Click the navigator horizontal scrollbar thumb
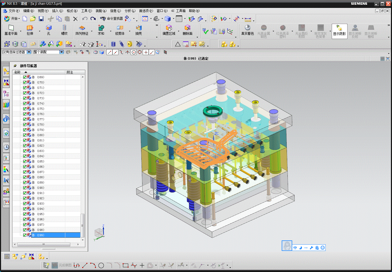392x272 pixels. (43, 244)
